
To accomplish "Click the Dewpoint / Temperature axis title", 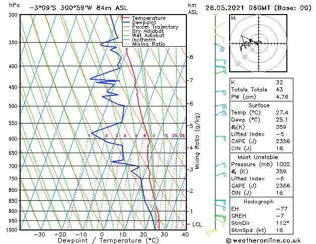I will pos(108,240).
